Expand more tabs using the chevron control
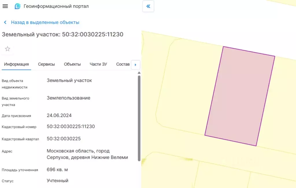The image size is (296, 188). click(x=135, y=65)
